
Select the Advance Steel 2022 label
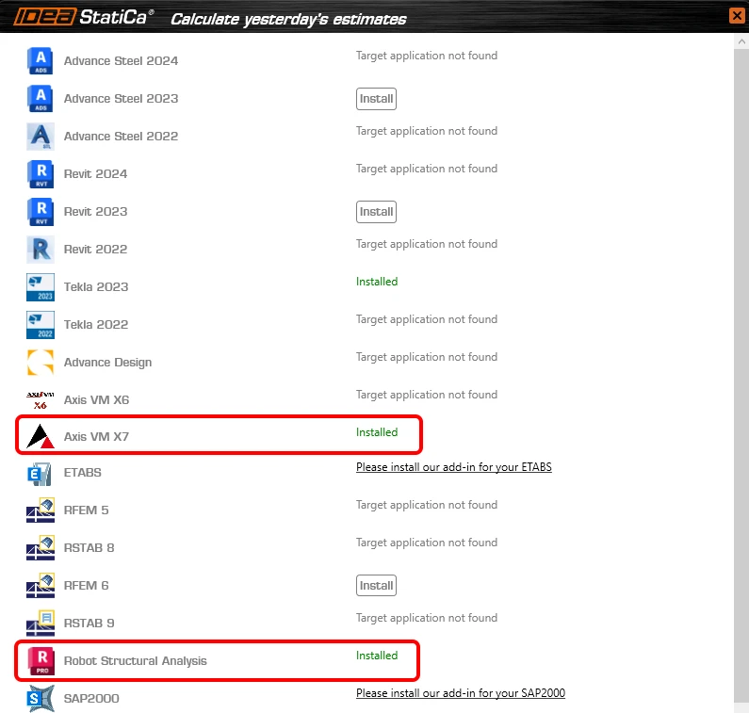tap(121, 137)
